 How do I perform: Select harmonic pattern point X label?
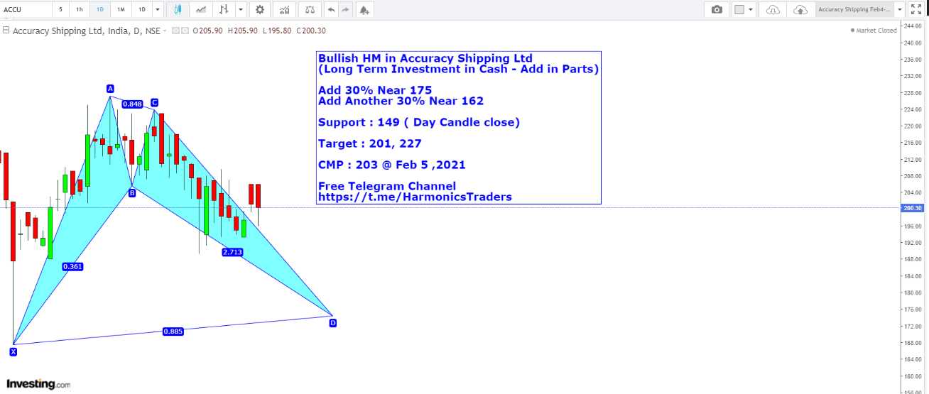13,351
